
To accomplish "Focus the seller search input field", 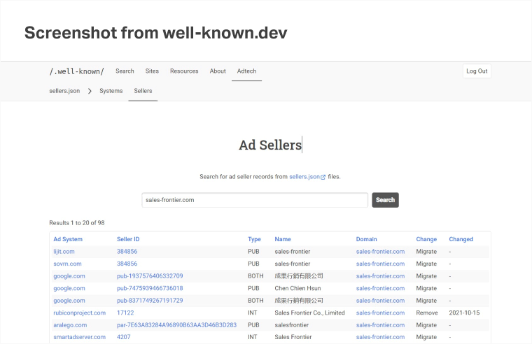I will (x=255, y=200).
